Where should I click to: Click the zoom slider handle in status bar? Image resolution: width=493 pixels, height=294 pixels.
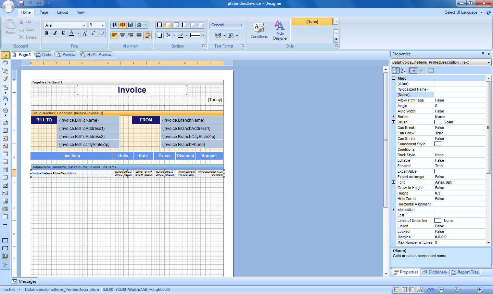coord(456,290)
